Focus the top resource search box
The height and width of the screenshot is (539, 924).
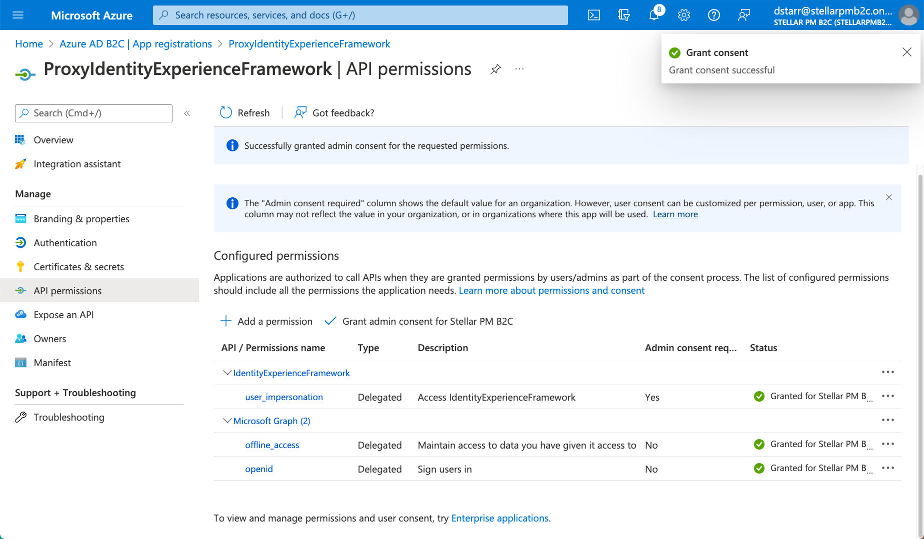click(x=360, y=15)
